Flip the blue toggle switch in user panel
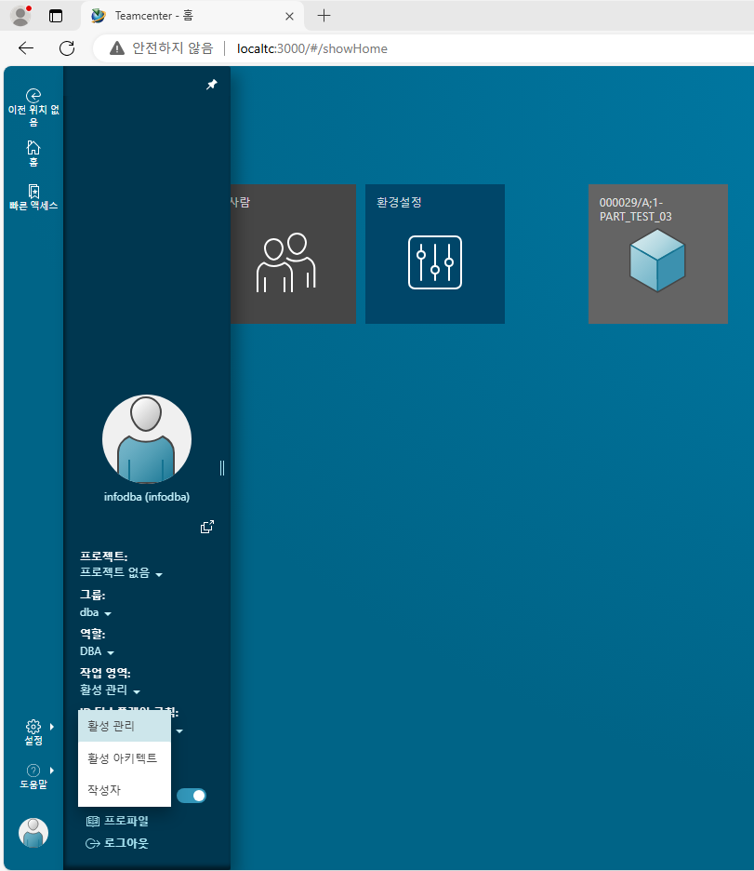The image size is (754, 871). (191, 796)
